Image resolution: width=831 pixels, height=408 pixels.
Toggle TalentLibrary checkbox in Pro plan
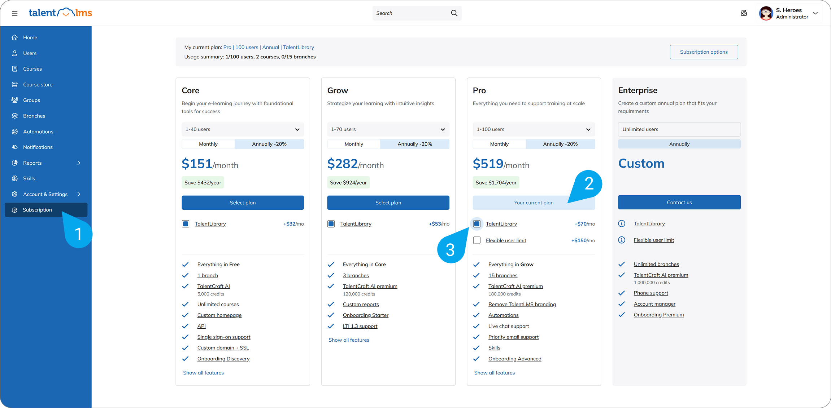(477, 224)
